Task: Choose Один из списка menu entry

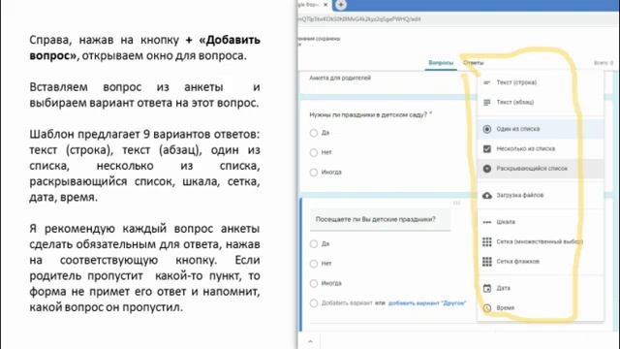Action: click(x=541, y=129)
